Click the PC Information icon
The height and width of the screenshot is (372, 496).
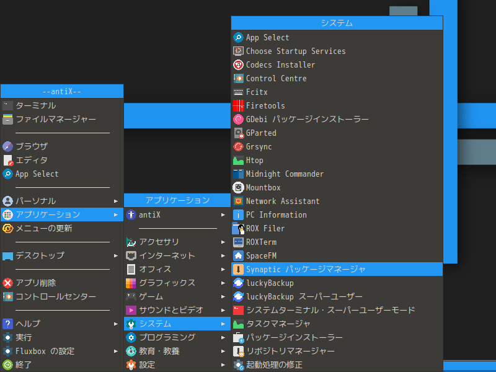pos(238,215)
